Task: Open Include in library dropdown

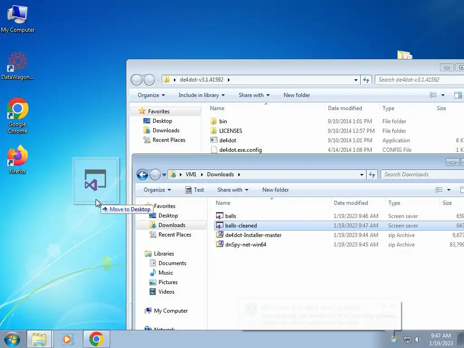Action: click(x=202, y=95)
